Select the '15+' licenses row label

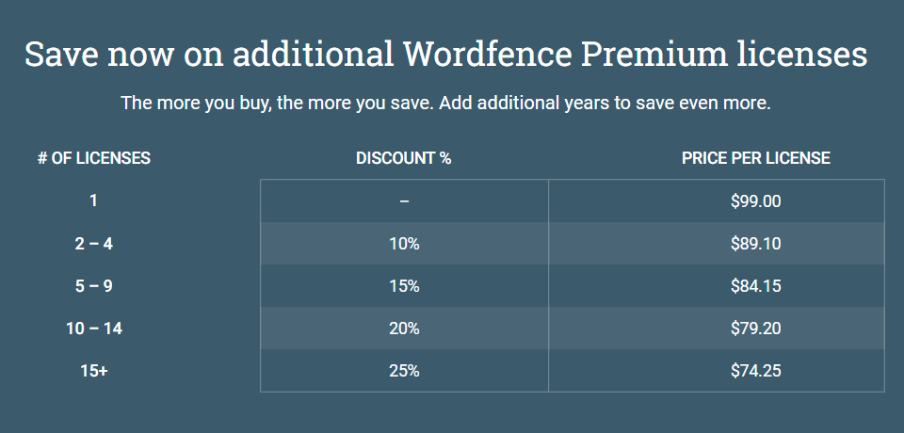94,371
